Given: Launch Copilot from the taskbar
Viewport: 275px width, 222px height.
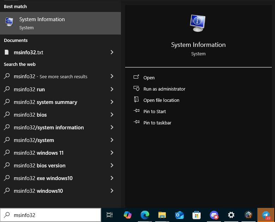Looking at the screenshot, I should point(127,215).
